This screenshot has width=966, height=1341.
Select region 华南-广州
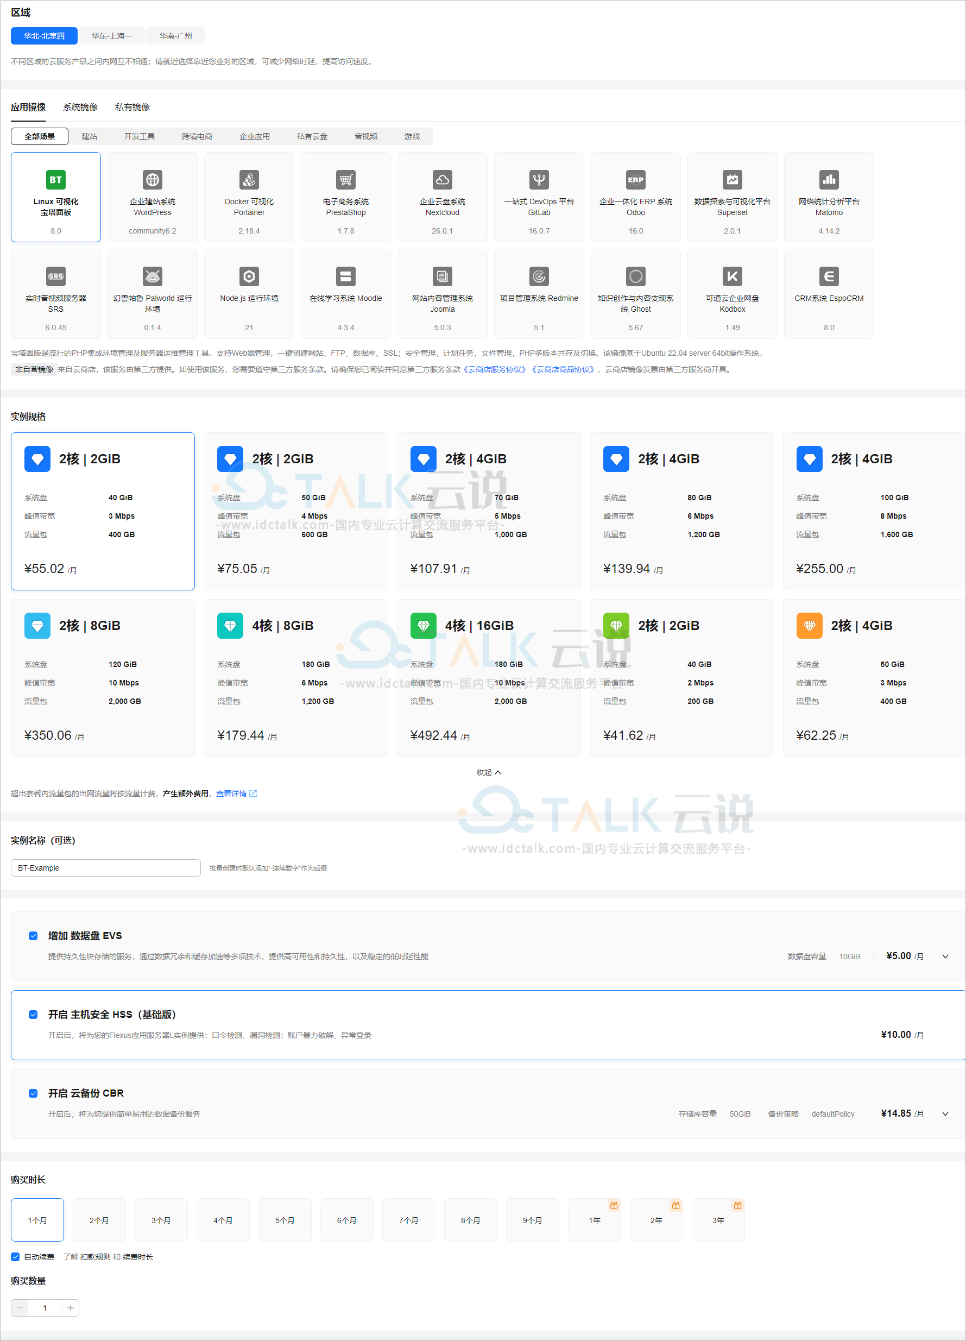pos(175,35)
